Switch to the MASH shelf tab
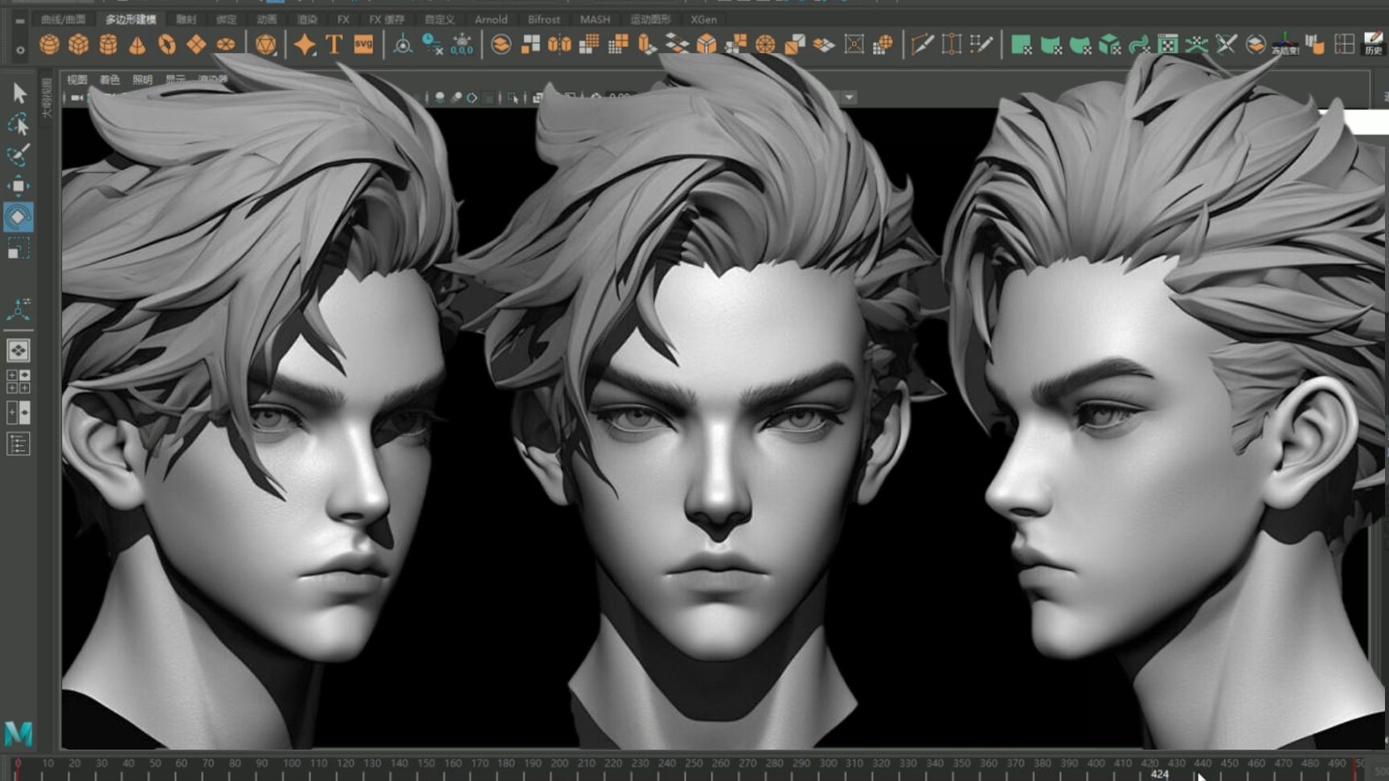 click(x=595, y=19)
